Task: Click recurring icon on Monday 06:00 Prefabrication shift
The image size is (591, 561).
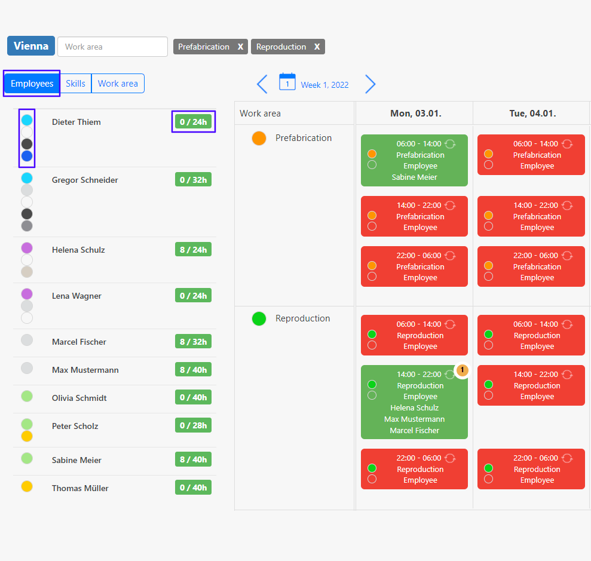Action: tap(451, 143)
